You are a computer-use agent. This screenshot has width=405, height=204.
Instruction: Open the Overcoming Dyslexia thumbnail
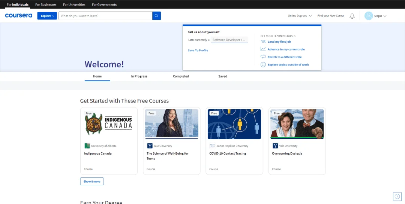point(297,124)
